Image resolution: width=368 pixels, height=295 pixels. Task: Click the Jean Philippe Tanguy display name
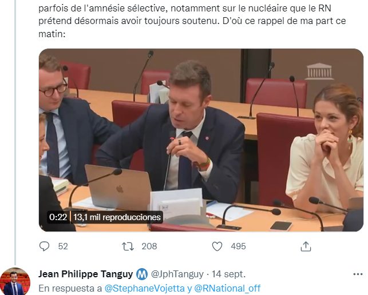click(85, 274)
